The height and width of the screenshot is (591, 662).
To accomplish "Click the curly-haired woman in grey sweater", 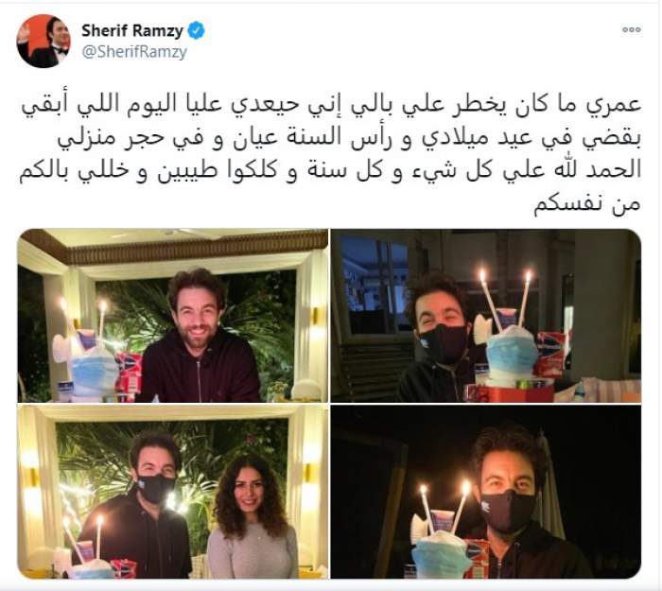I will click(253, 519).
